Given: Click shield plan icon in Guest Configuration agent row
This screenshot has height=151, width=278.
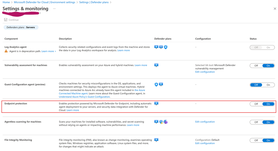Looking at the screenshot, I should [156, 84].
